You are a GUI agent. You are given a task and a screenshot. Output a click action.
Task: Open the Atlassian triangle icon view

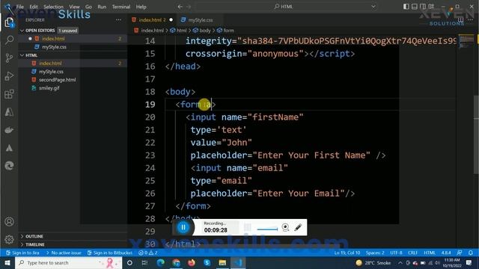tap(9, 148)
